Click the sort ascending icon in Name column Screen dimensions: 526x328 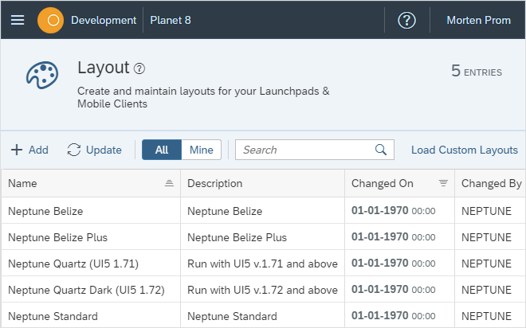tap(169, 183)
